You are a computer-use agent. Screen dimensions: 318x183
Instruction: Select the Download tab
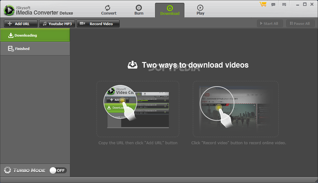tap(170, 10)
